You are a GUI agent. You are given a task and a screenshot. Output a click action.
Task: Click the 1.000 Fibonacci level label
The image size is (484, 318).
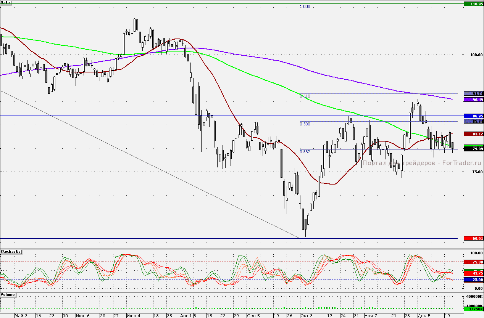coord(305,7)
